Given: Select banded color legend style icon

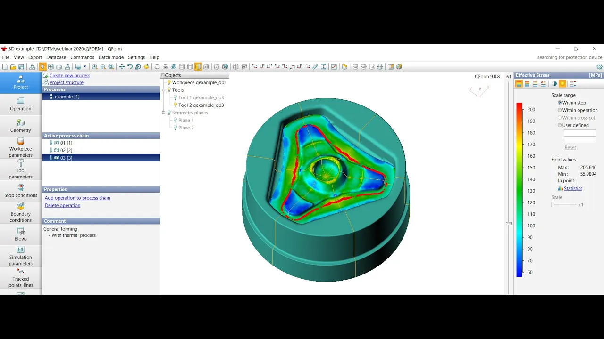Looking at the screenshot, I should click(527, 84).
